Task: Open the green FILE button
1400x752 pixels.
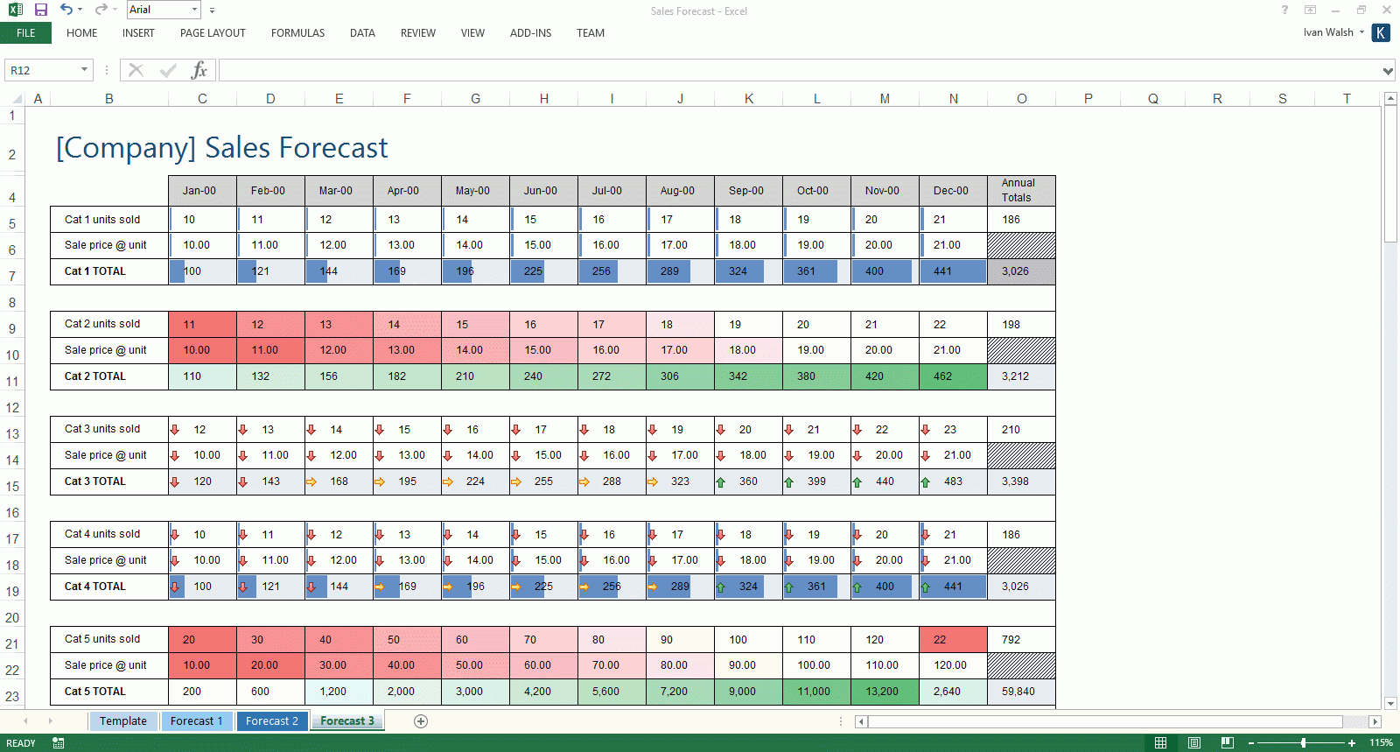Action: coord(26,33)
